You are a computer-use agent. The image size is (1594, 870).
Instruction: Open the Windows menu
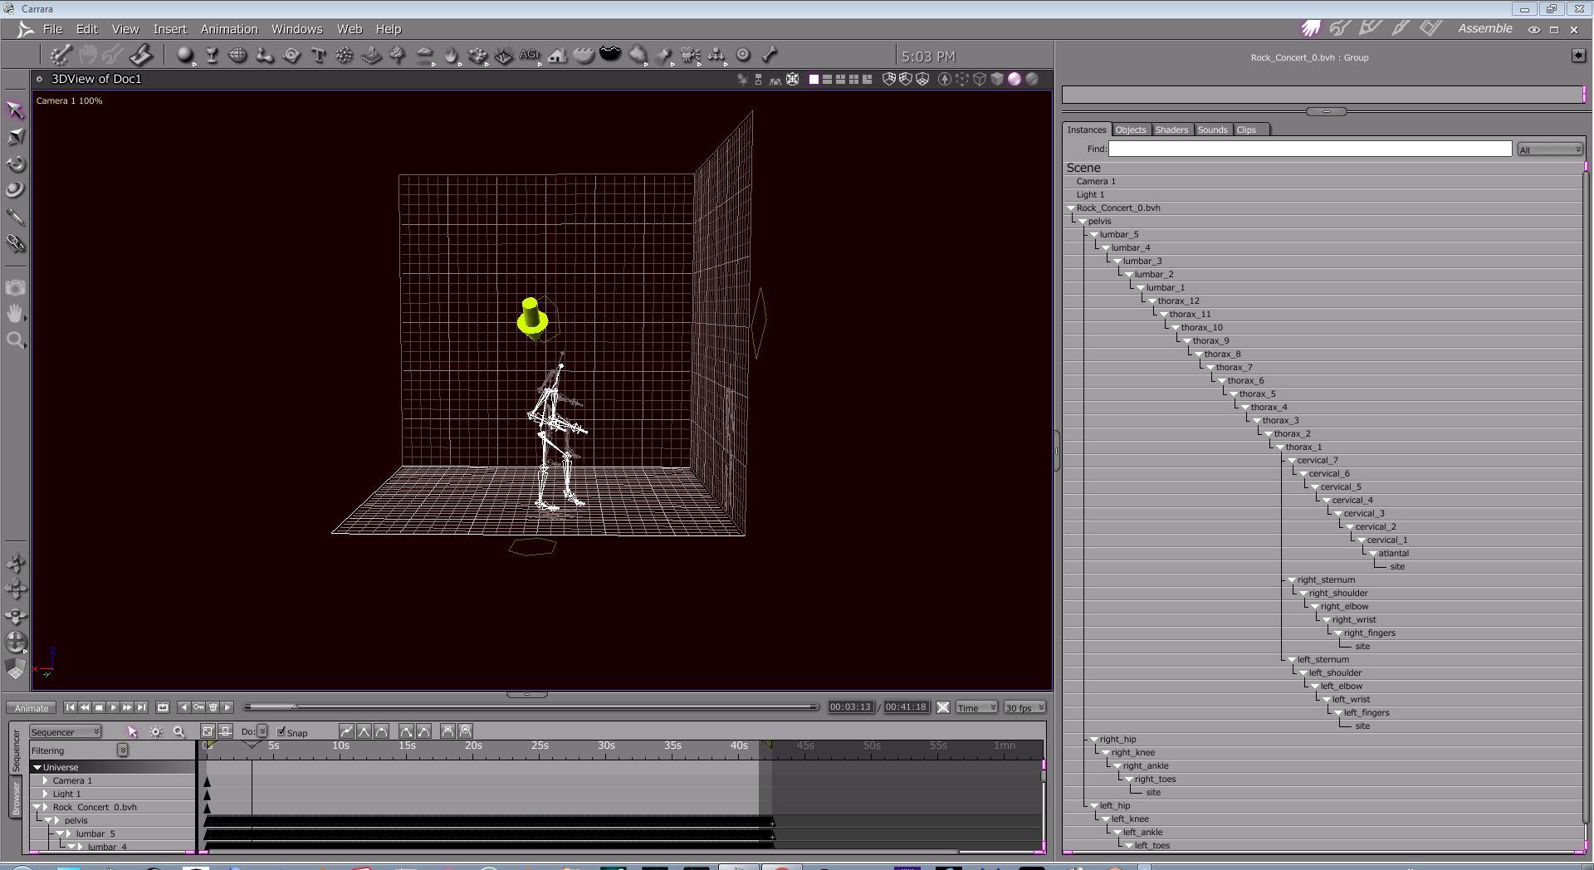coord(296,29)
